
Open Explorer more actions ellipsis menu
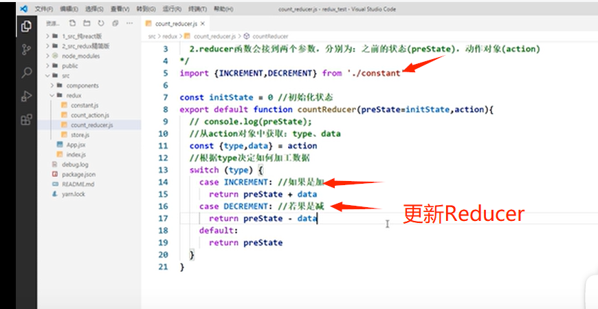(129, 23)
